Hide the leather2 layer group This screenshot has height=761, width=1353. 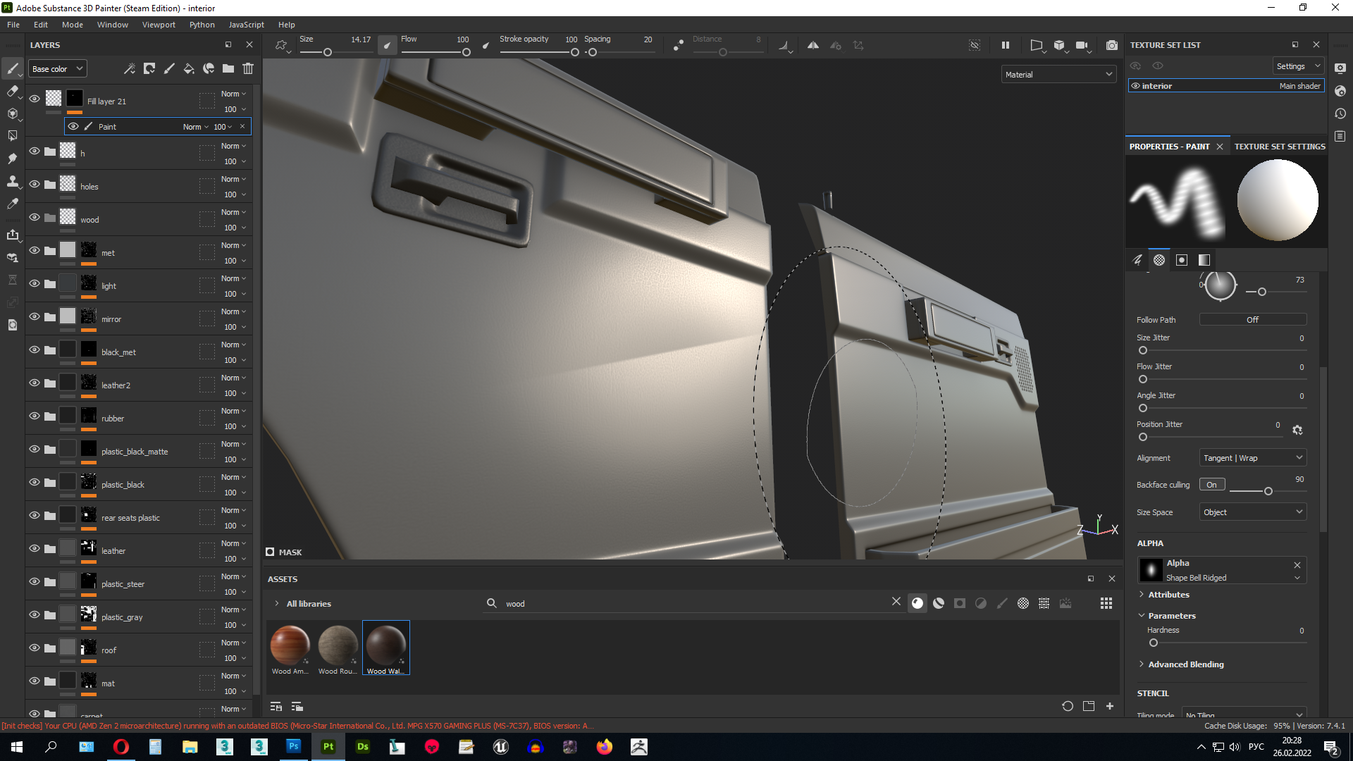point(34,383)
